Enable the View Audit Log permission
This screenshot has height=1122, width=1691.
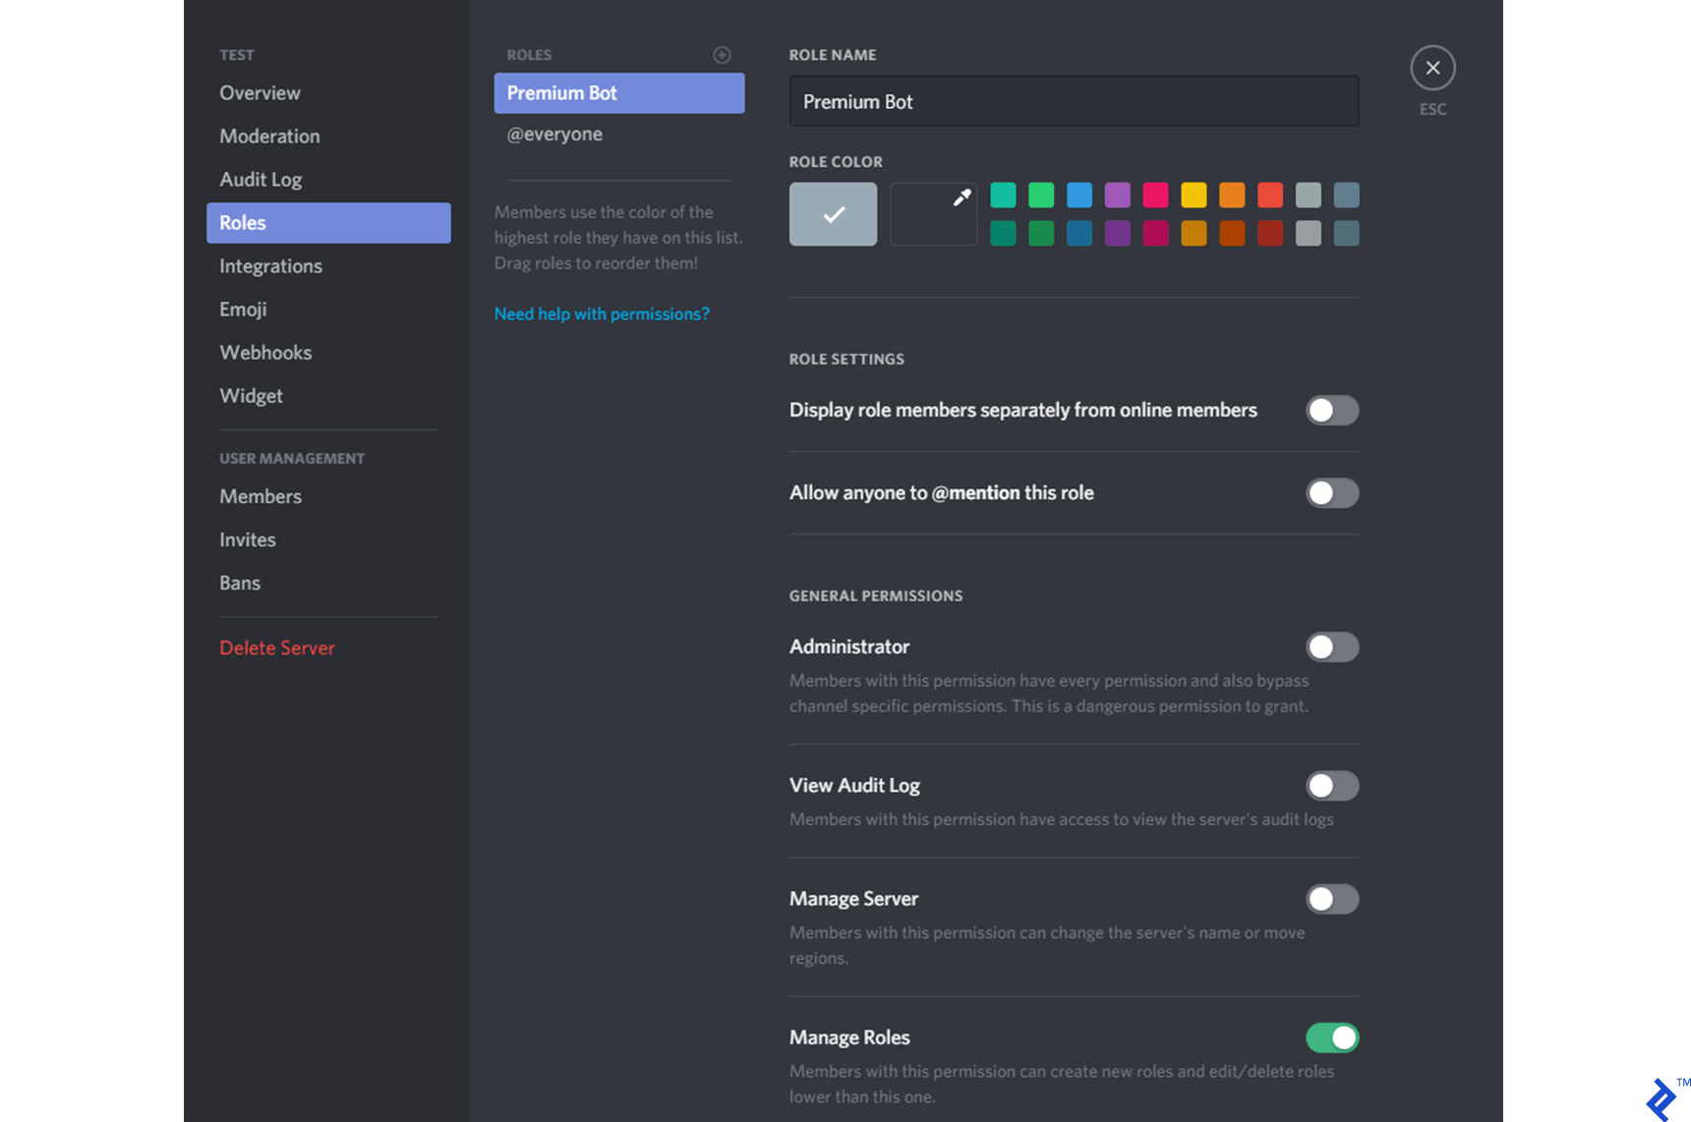[x=1332, y=785]
